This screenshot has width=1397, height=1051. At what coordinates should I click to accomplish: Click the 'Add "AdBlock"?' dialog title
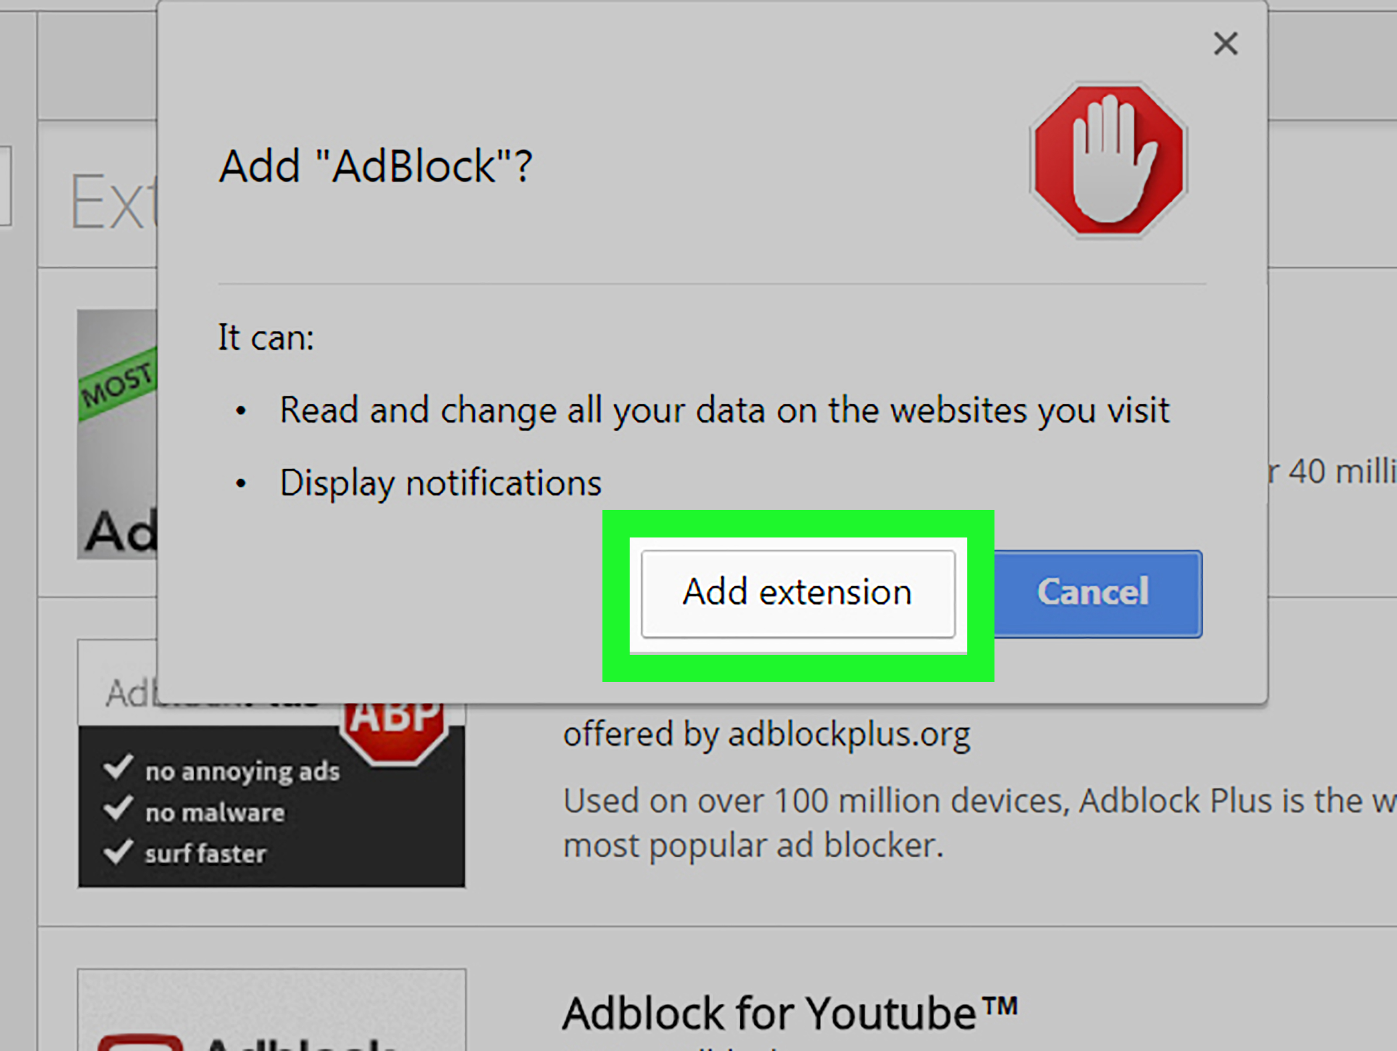pyautogui.click(x=376, y=167)
